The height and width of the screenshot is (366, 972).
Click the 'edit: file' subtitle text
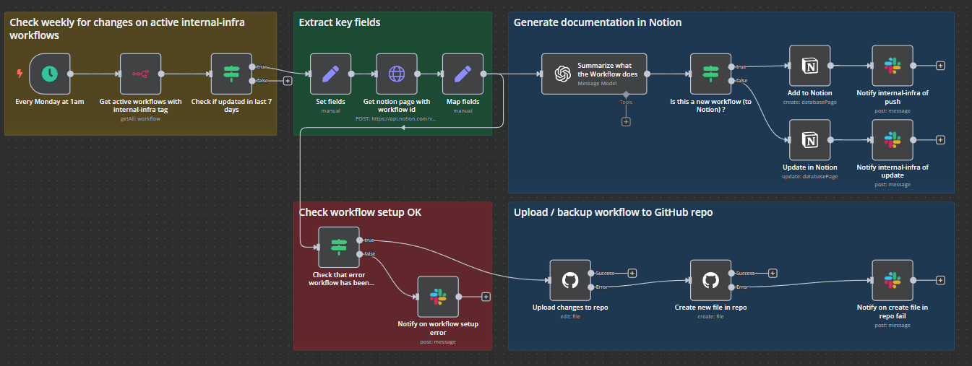point(570,316)
